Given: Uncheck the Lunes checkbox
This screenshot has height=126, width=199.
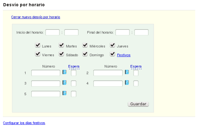Looking at the screenshot, I should tap(38, 46).
